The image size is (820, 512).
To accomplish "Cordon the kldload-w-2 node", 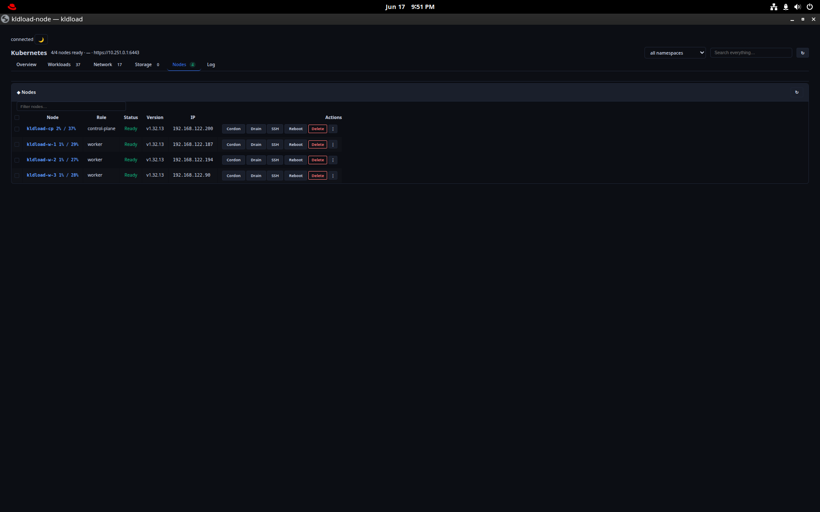I will pos(234,160).
